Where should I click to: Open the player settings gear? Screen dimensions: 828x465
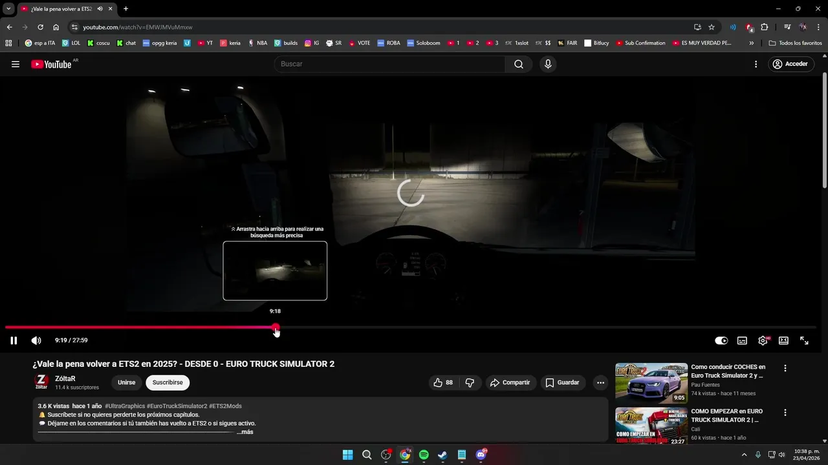coord(763,340)
